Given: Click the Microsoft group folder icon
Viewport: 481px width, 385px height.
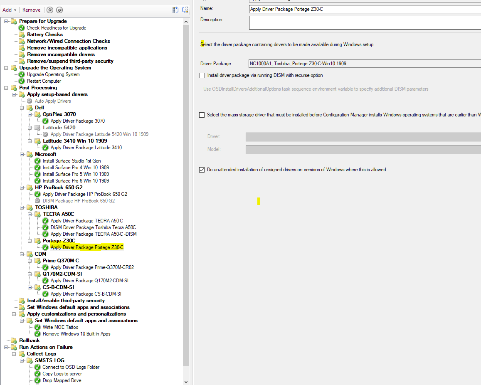Looking at the screenshot, I should [30, 154].
